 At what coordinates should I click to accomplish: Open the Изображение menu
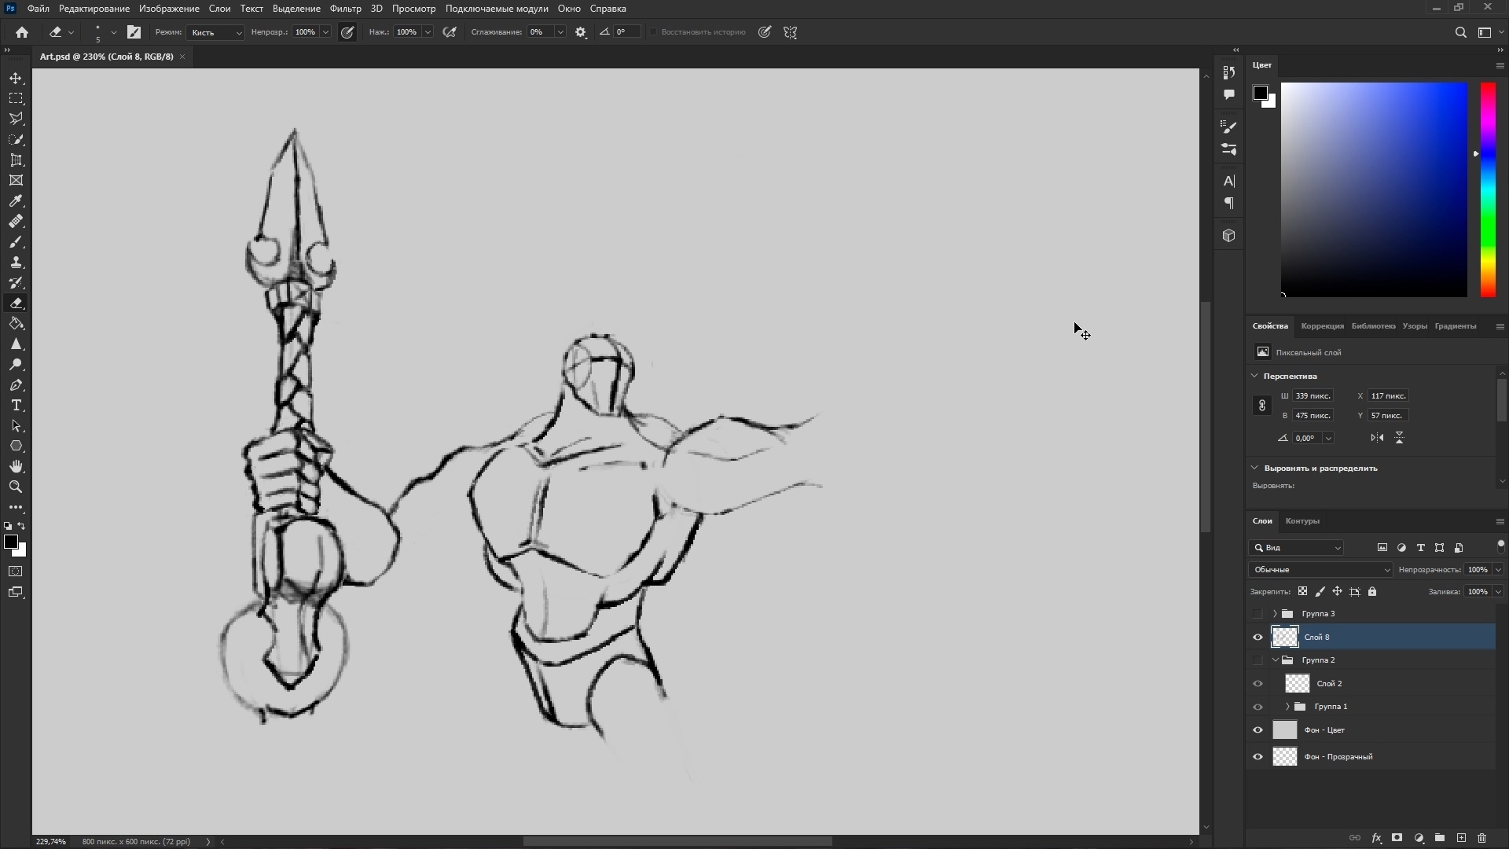(169, 9)
